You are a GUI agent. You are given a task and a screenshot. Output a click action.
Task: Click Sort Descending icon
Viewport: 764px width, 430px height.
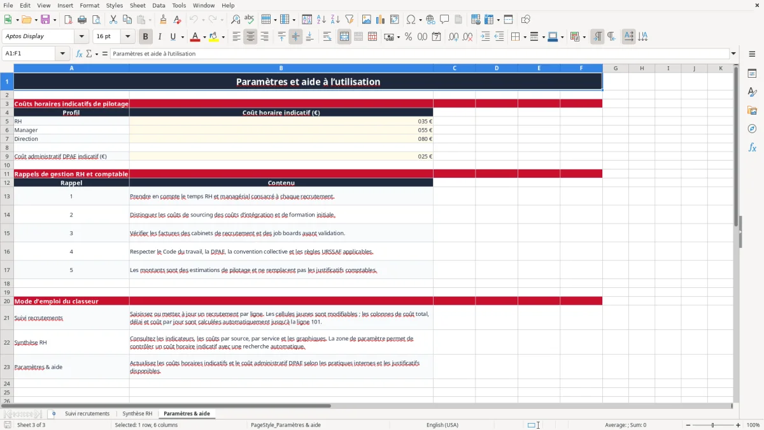click(x=336, y=20)
